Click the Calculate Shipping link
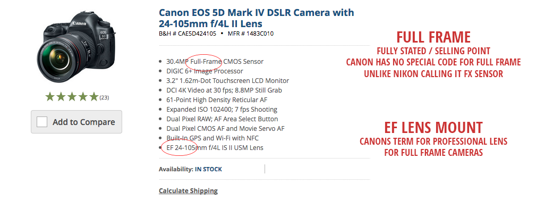 click(188, 190)
